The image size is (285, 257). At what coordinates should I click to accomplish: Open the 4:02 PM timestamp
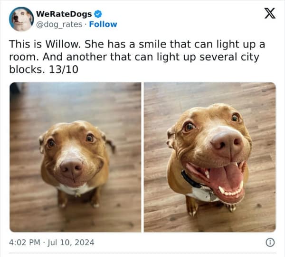coord(25,242)
